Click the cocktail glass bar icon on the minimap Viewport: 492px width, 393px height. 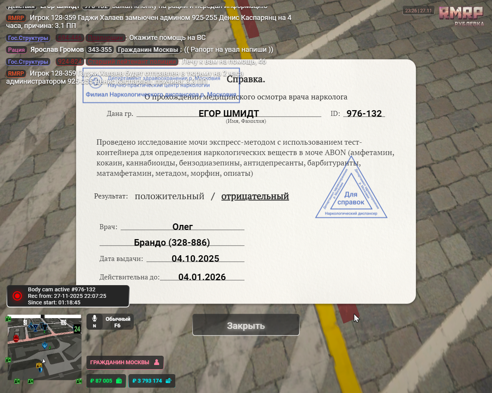(36, 328)
